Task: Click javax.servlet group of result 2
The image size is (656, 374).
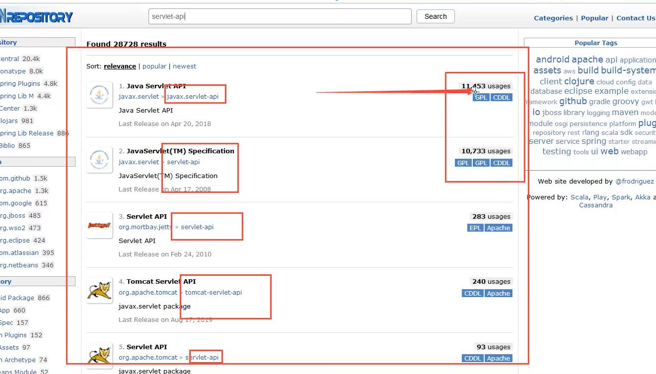Action: 139,162
